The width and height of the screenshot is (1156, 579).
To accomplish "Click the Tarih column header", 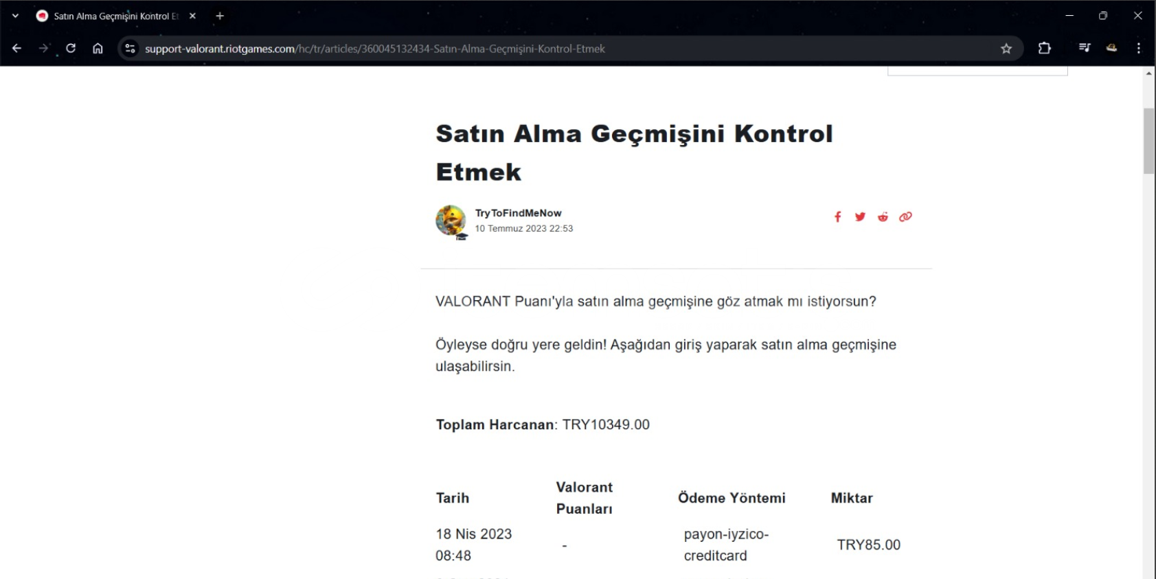I will point(453,498).
